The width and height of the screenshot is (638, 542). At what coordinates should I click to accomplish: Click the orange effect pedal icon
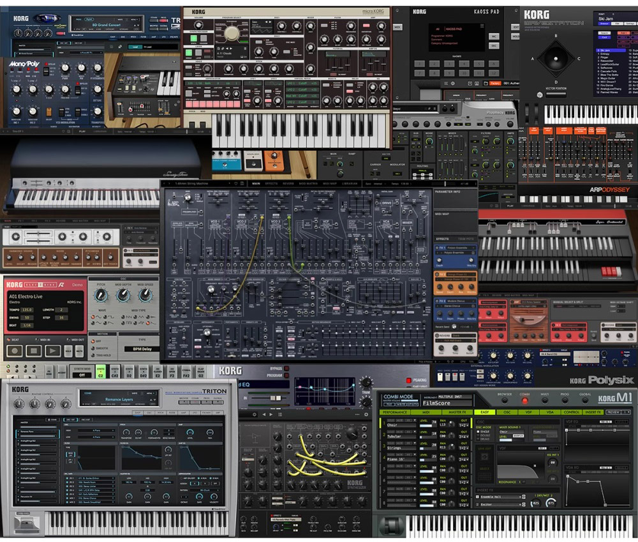[273, 161]
